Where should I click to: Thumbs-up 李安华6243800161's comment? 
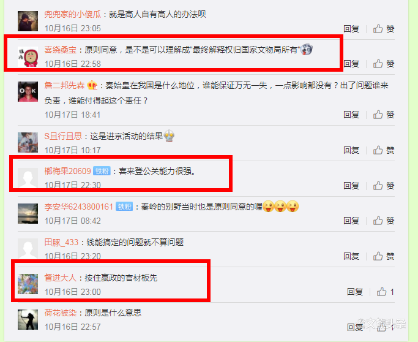383,221
